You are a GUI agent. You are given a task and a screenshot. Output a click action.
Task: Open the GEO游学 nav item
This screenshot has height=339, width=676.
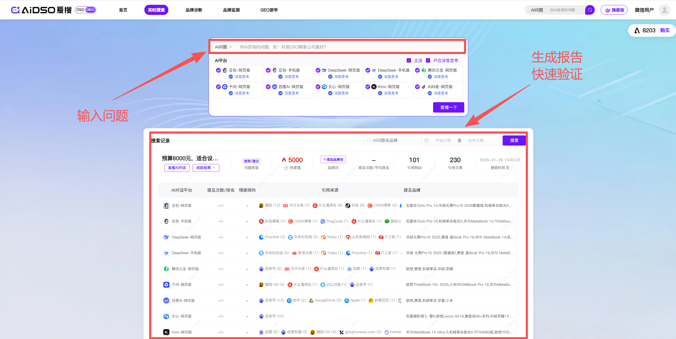coord(269,10)
